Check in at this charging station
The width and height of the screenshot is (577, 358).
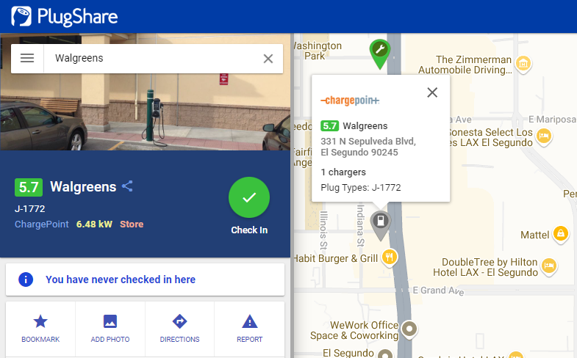[x=249, y=198]
